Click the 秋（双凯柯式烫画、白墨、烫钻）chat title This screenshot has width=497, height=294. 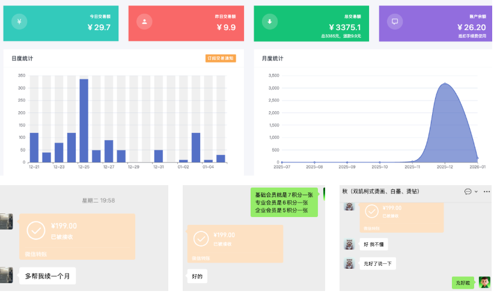(x=381, y=191)
